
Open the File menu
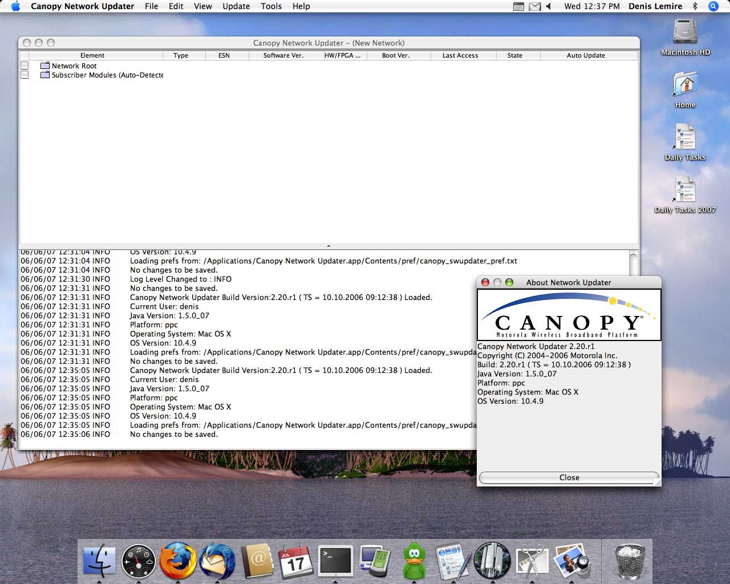151,6
